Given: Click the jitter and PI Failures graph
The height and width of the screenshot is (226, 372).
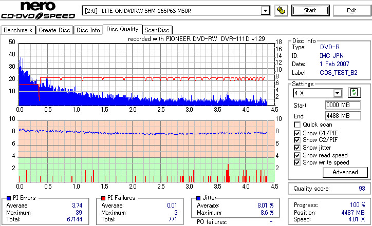Looking at the screenshot, I should (x=146, y=152).
